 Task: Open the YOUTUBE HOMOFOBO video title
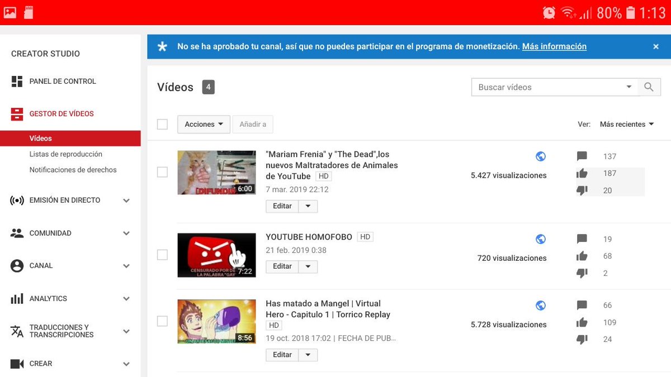coord(309,237)
